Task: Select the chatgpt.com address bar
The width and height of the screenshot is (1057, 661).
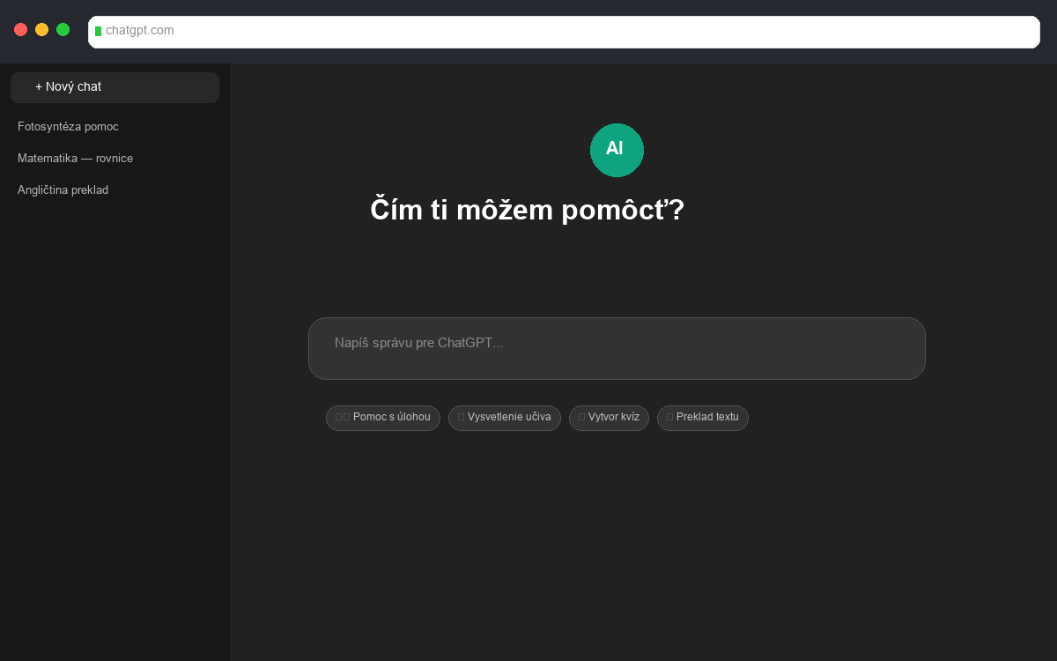Action: tap(564, 31)
